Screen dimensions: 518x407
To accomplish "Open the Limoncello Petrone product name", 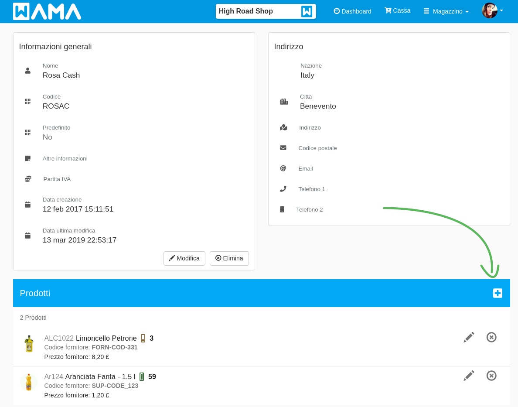I will (106, 338).
